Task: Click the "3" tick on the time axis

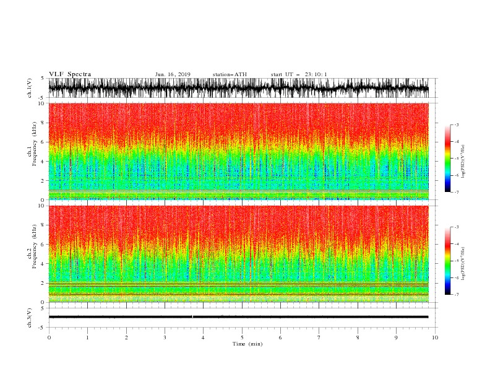Action: point(165,338)
